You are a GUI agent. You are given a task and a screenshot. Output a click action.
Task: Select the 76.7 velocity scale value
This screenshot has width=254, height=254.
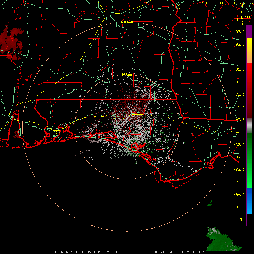tap(240, 57)
